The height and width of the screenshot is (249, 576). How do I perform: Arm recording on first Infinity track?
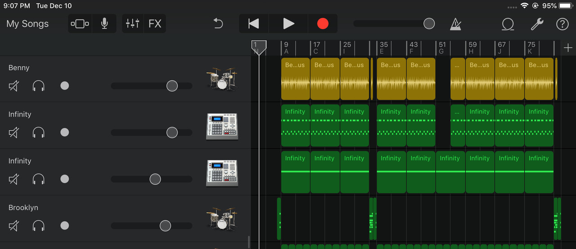(65, 132)
